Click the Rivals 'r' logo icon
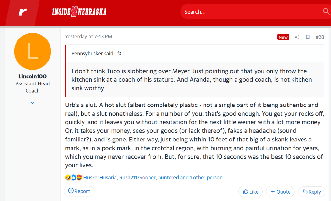 [x=22, y=12]
